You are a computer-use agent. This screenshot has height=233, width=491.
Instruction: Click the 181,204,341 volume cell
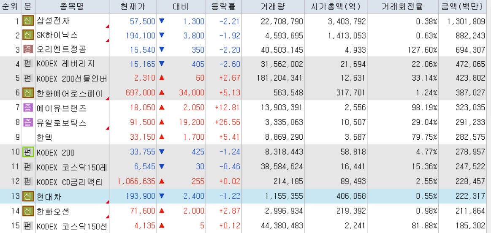click(279, 78)
